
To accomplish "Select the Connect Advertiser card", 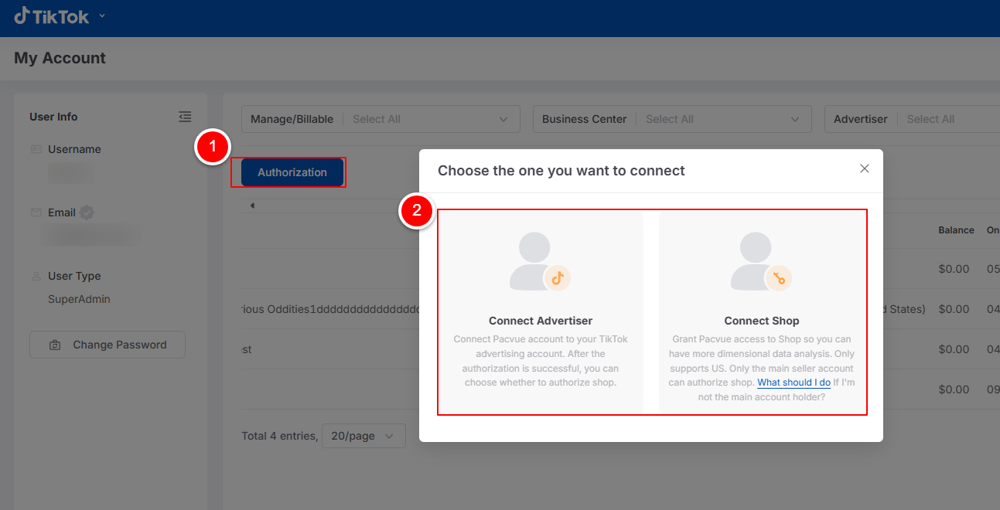I will tap(541, 312).
